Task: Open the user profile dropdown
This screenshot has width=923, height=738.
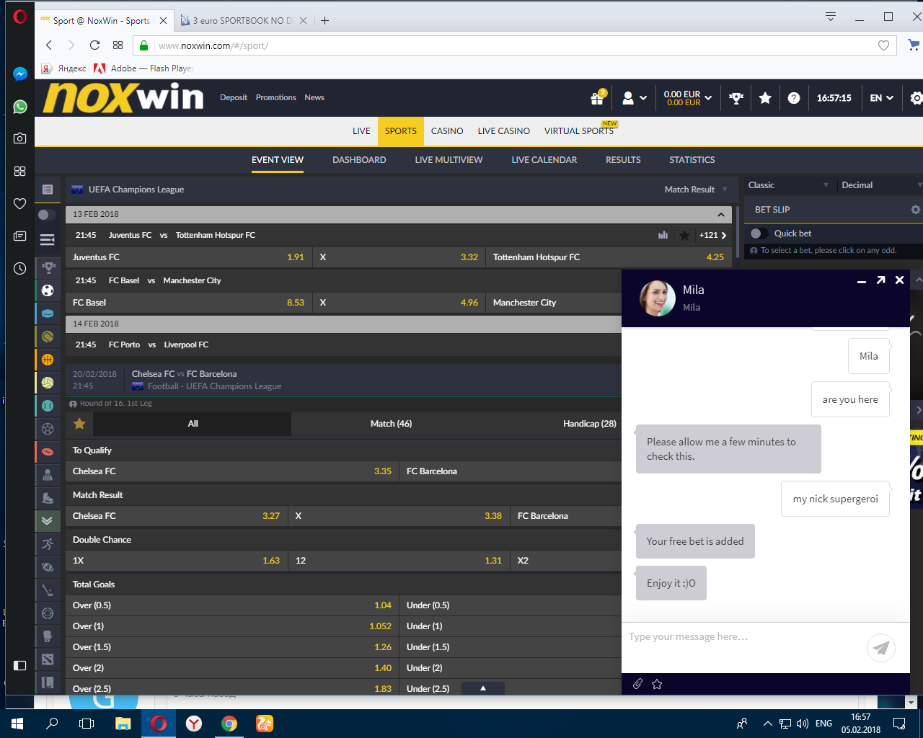Action: (x=635, y=98)
